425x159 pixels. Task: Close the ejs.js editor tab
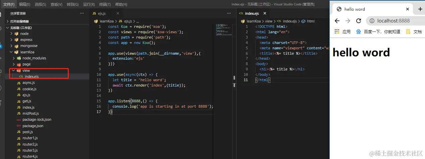[x=118, y=13]
